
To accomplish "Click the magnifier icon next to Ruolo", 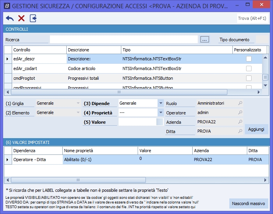I will click(240, 103).
